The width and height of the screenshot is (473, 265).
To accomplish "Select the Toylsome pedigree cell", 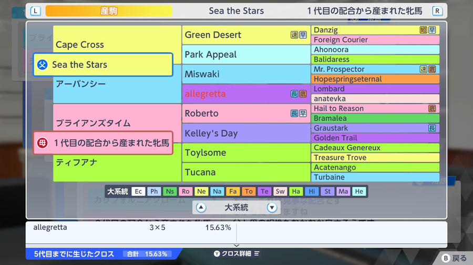I will click(246, 152).
